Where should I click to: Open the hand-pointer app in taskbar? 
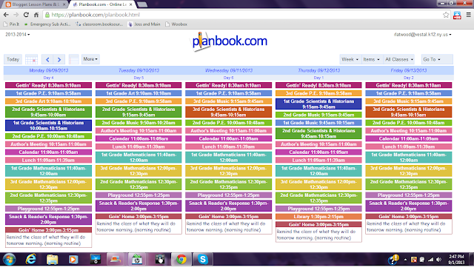(x=159, y=260)
